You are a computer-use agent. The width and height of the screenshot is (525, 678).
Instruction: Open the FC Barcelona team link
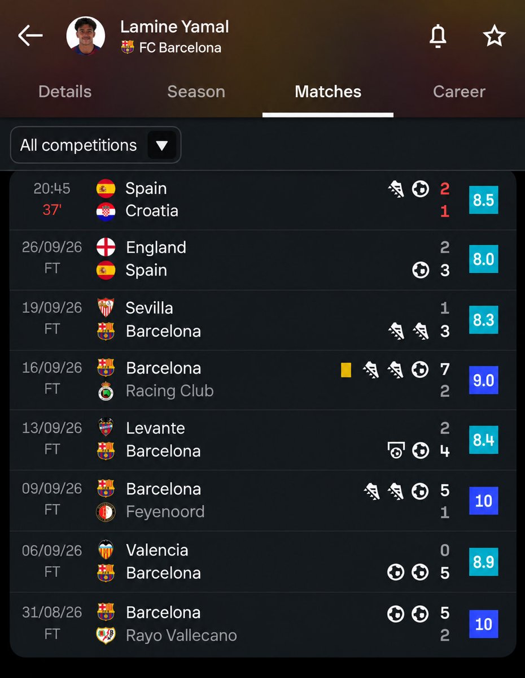coord(172,47)
